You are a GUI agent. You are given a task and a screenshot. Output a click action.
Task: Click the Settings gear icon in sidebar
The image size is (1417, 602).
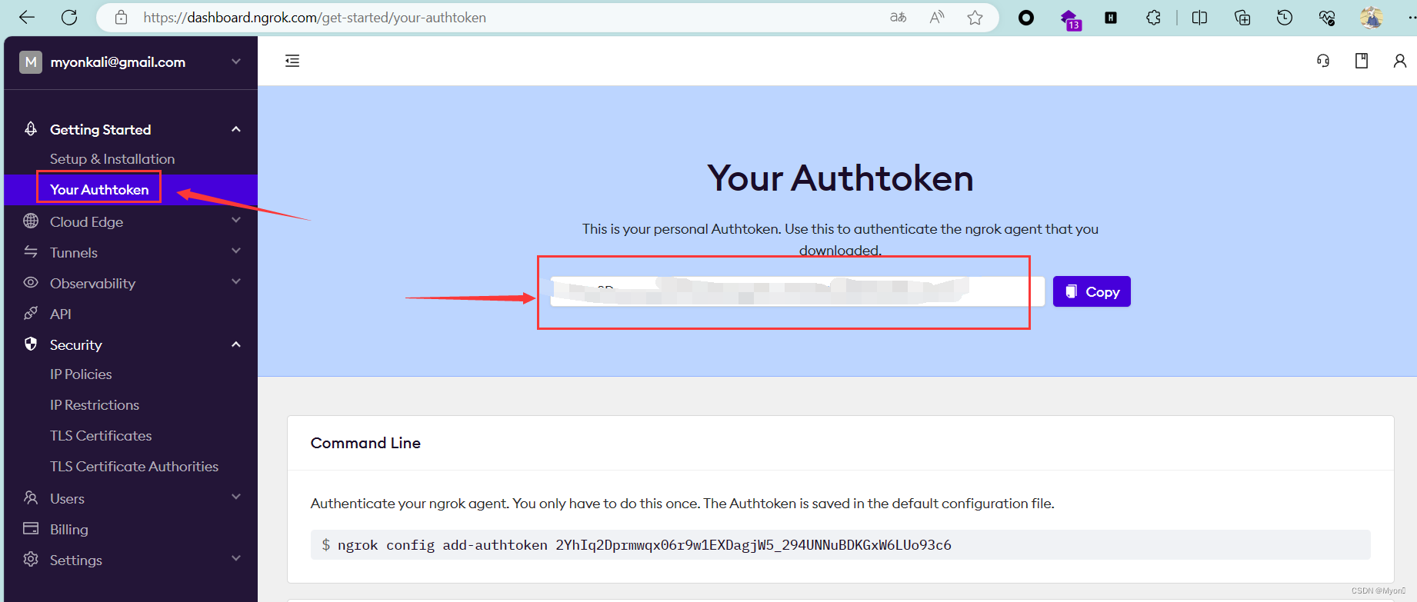click(x=31, y=559)
